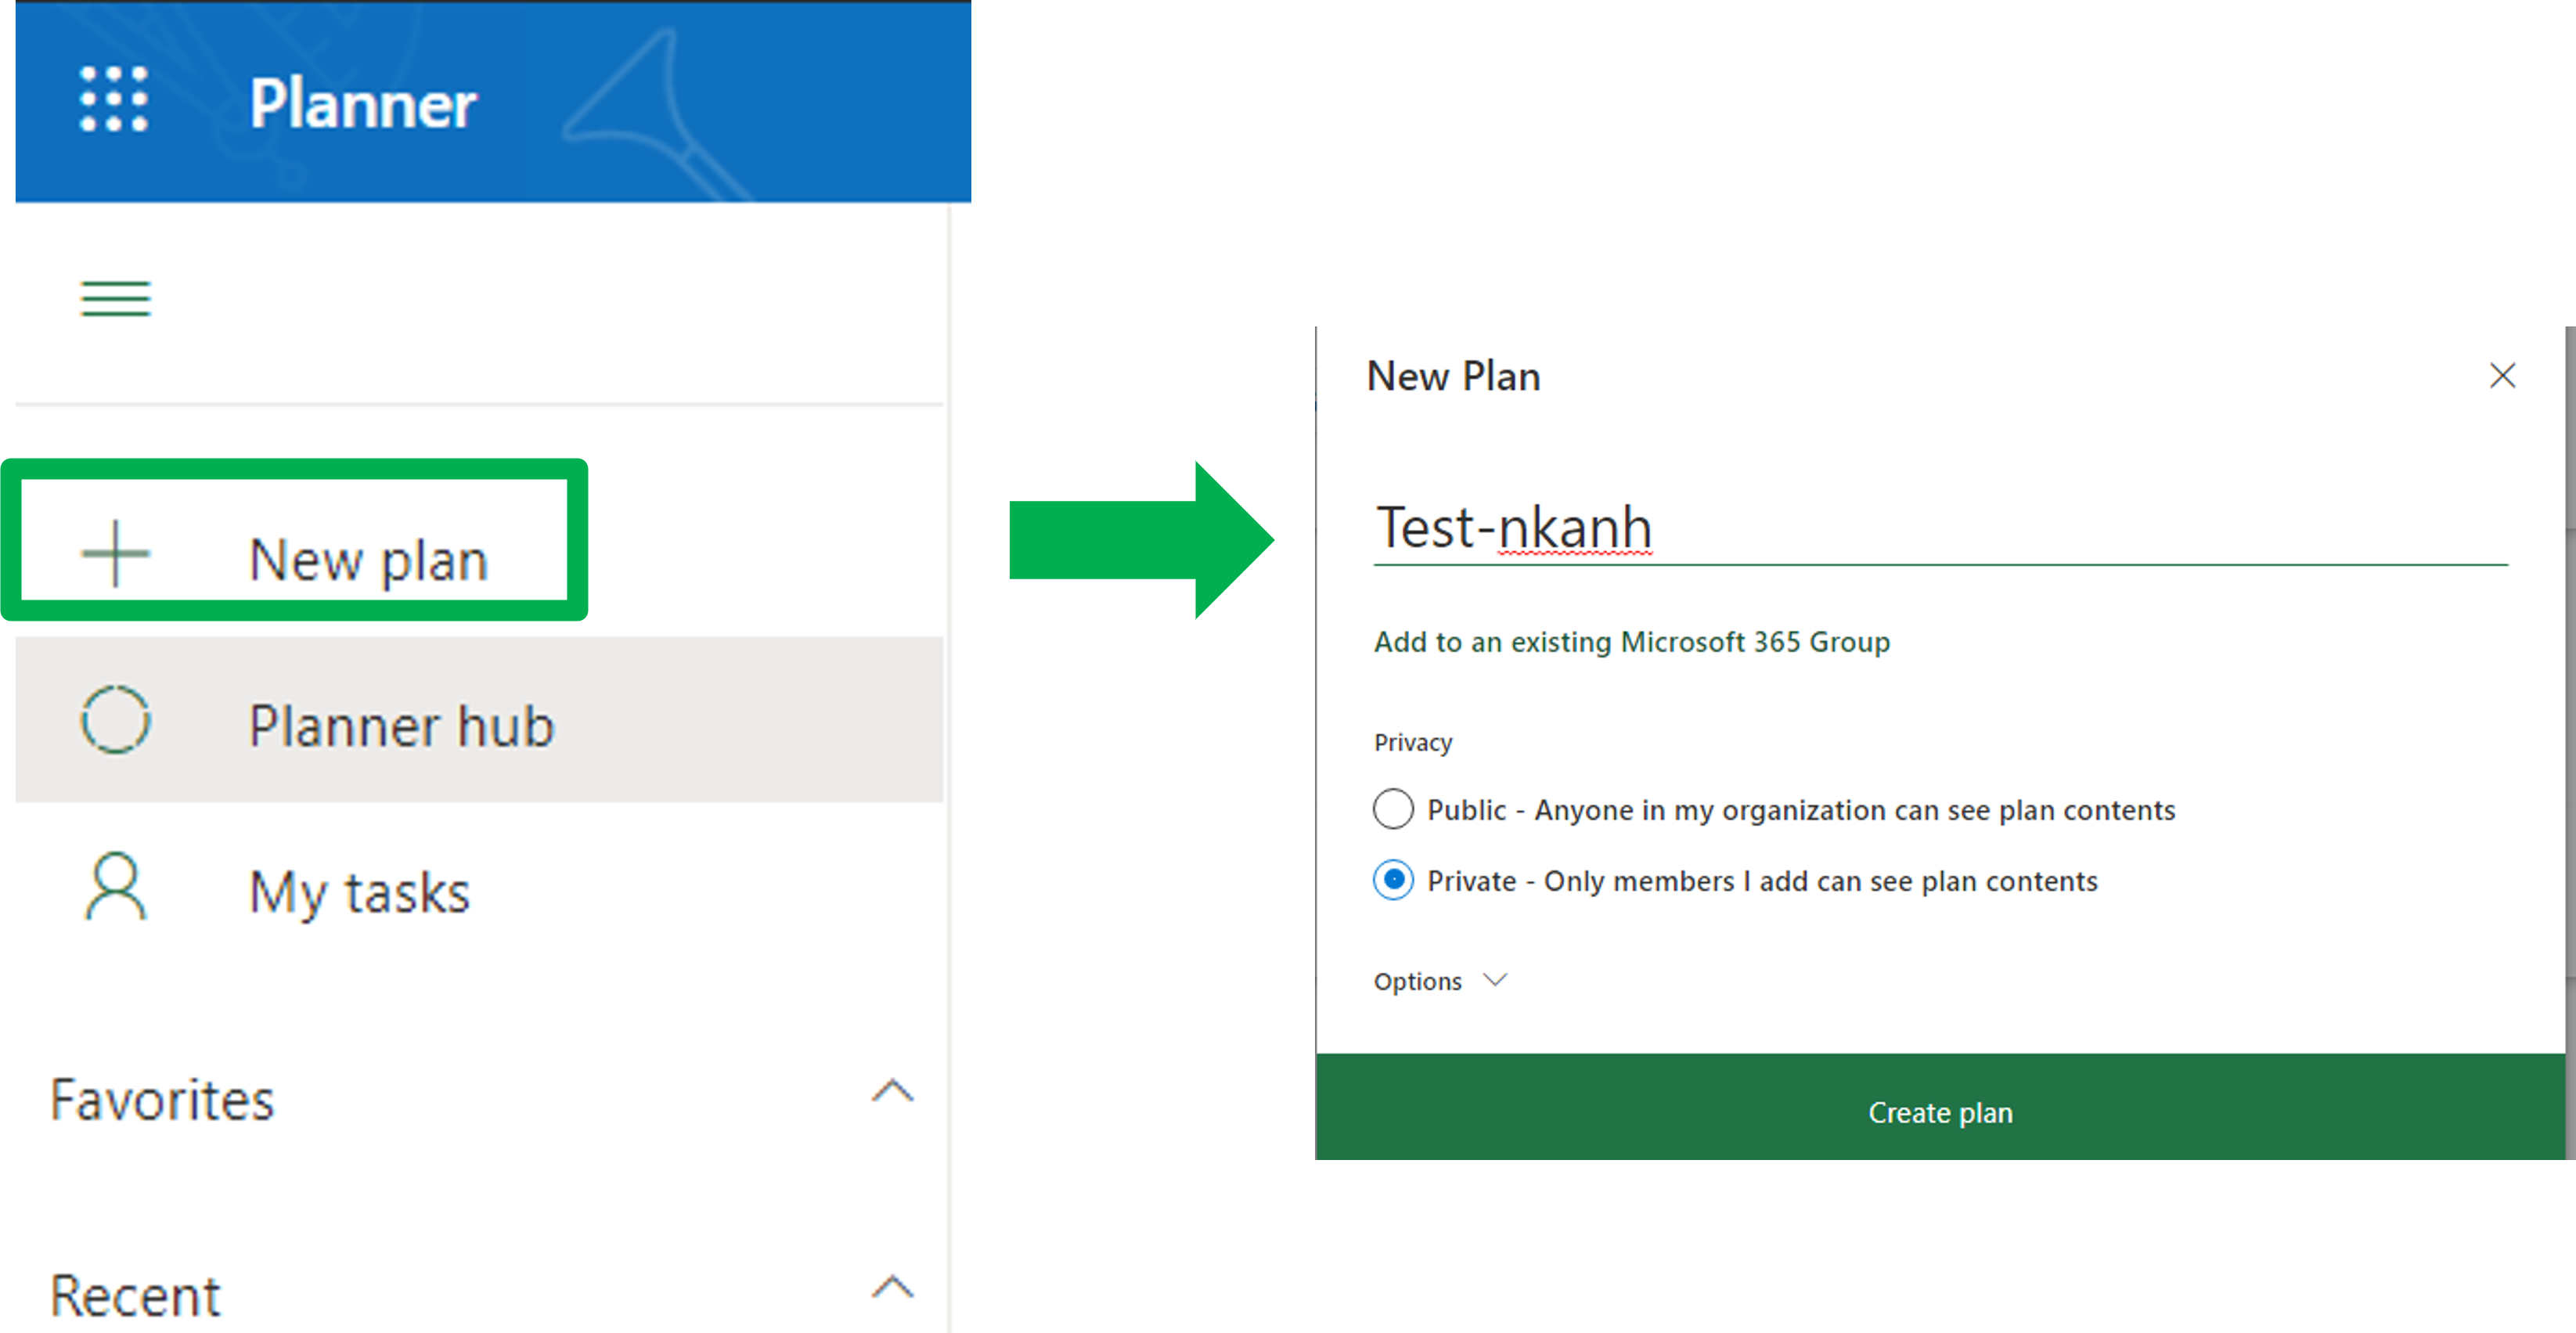Click the Create plan button
The height and width of the screenshot is (1333, 2576).
coord(1939,1112)
